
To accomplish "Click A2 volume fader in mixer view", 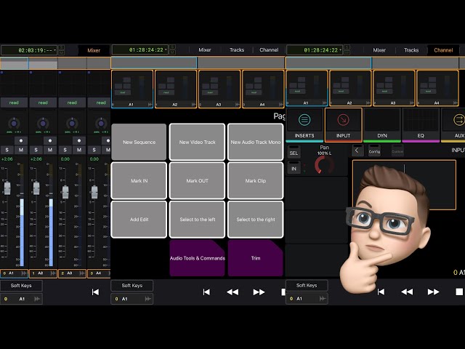I will [36, 188].
